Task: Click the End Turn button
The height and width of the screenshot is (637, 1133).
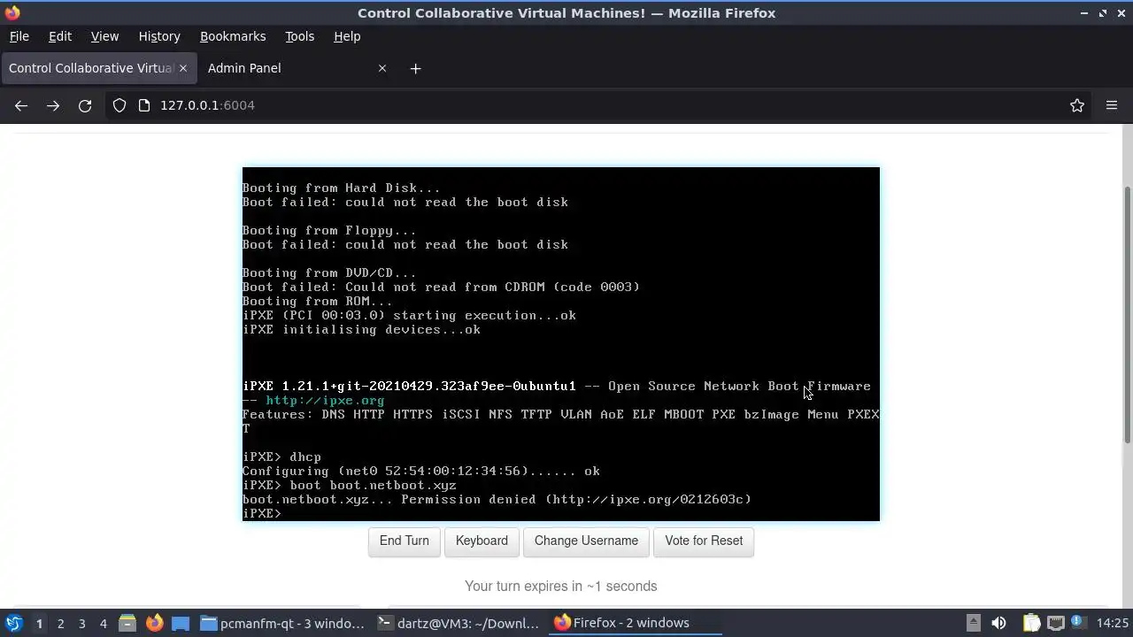Action: coord(404,541)
